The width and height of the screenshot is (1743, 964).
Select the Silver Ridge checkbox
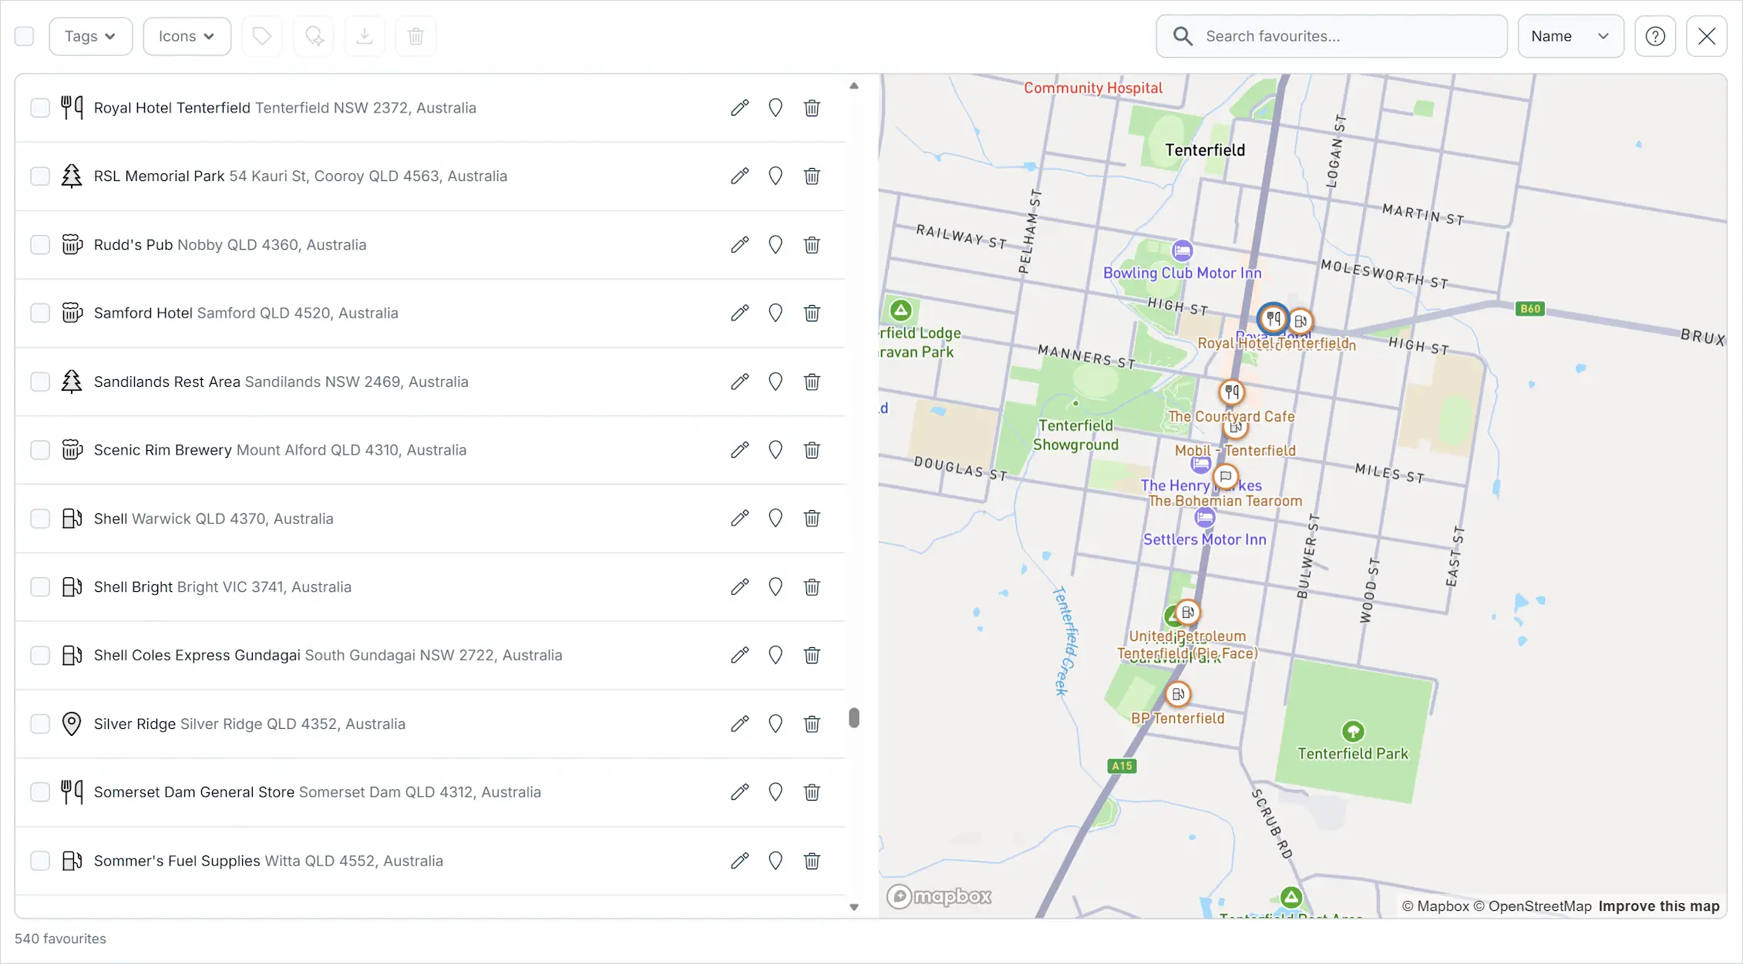click(x=40, y=724)
